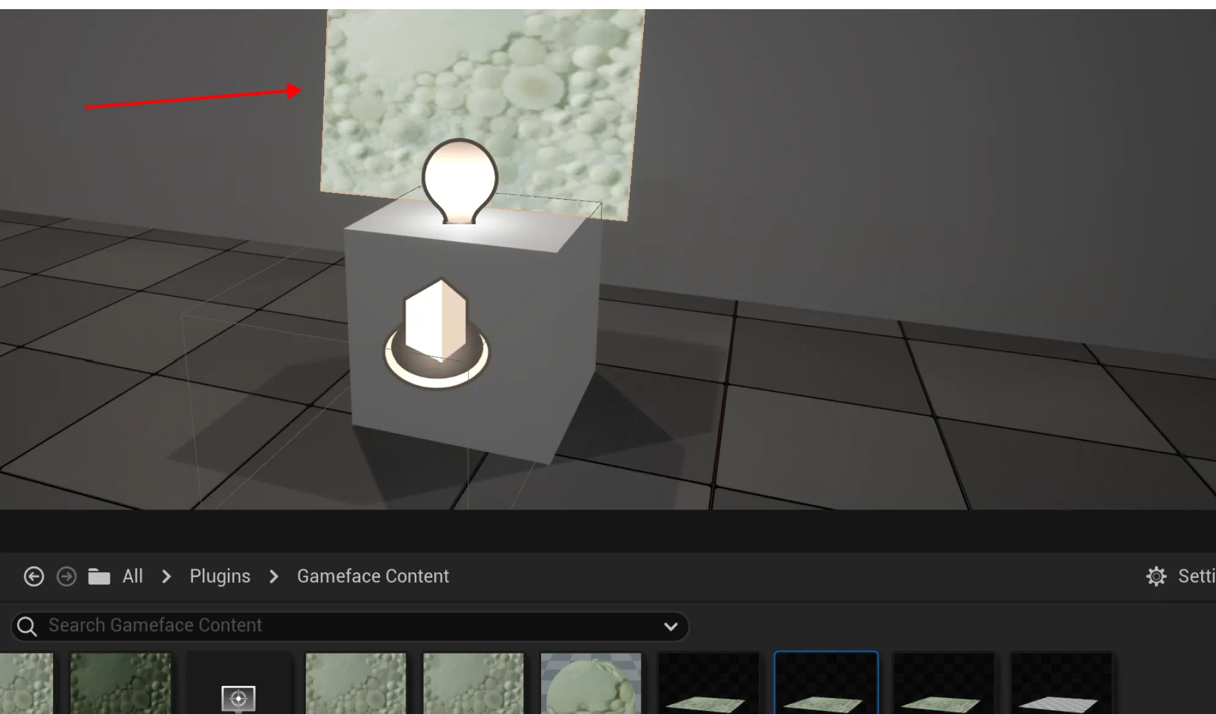Click the back navigation arrow icon
The height and width of the screenshot is (714, 1216).
coord(34,577)
